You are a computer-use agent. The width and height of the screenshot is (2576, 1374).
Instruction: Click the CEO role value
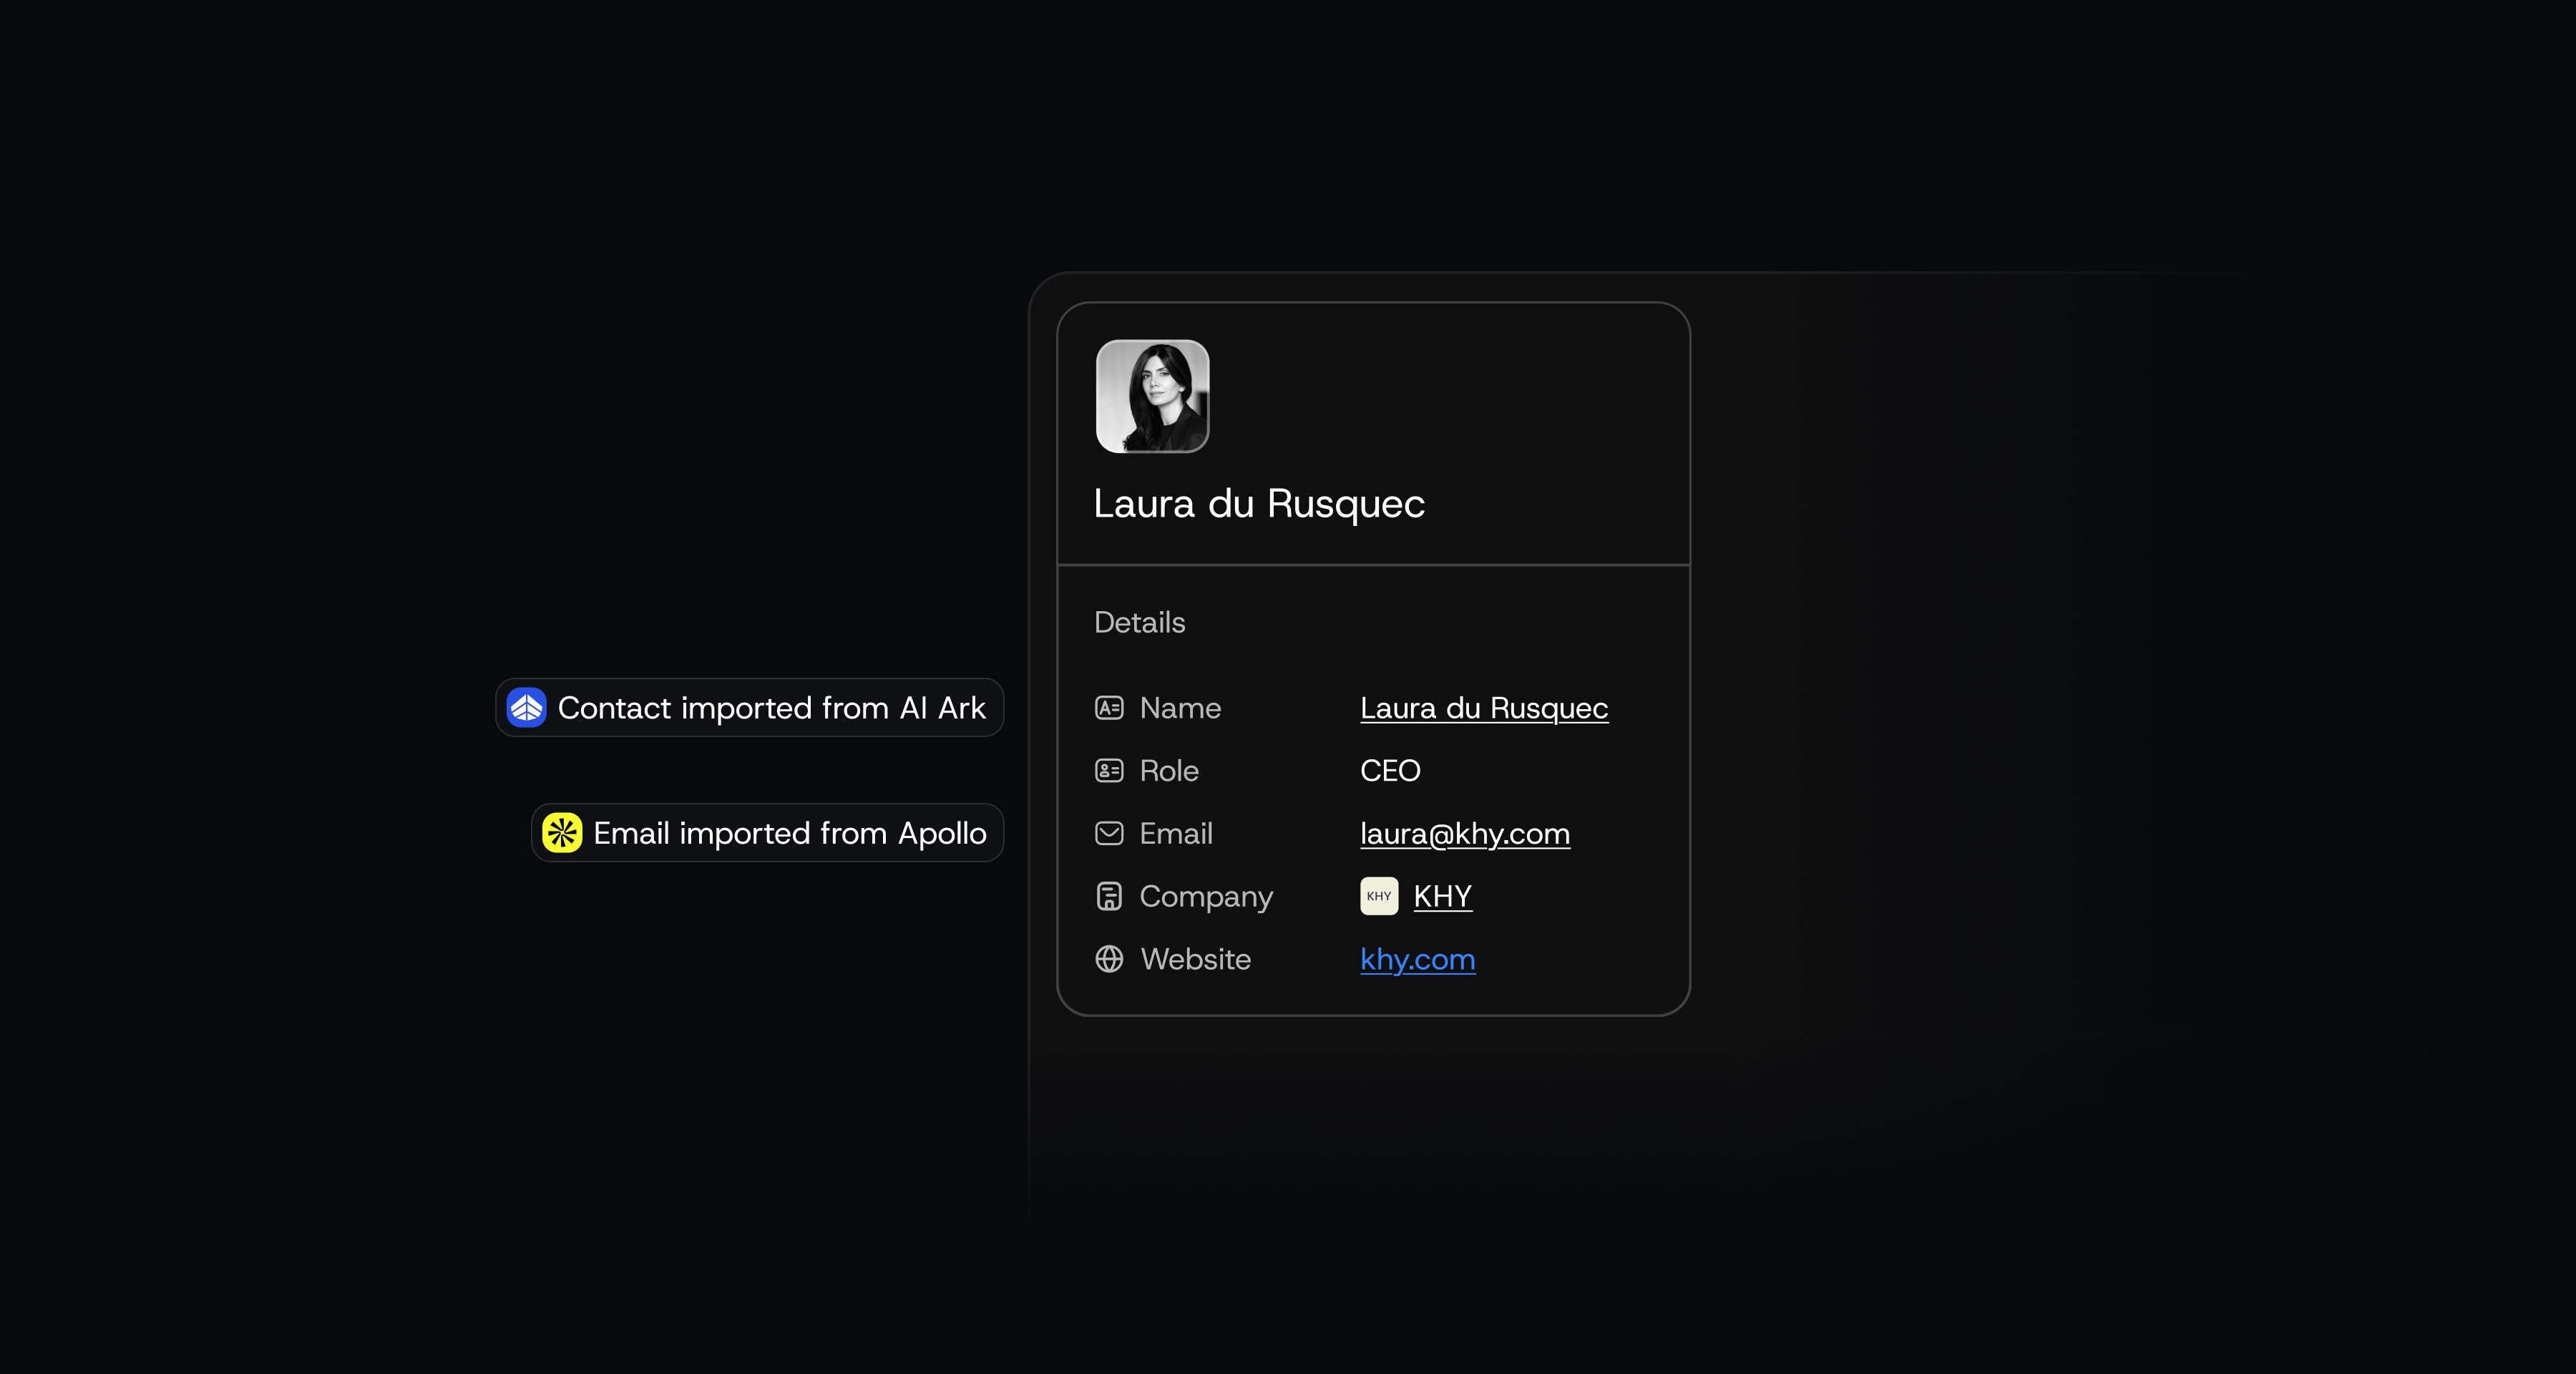click(x=1390, y=771)
